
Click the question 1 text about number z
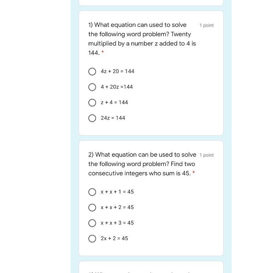[142, 39]
